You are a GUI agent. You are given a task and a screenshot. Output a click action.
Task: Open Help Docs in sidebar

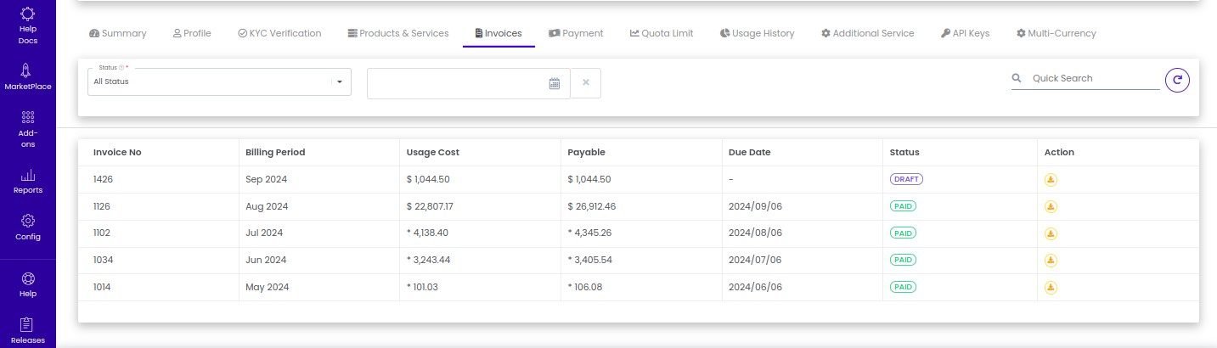tap(28, 25)
